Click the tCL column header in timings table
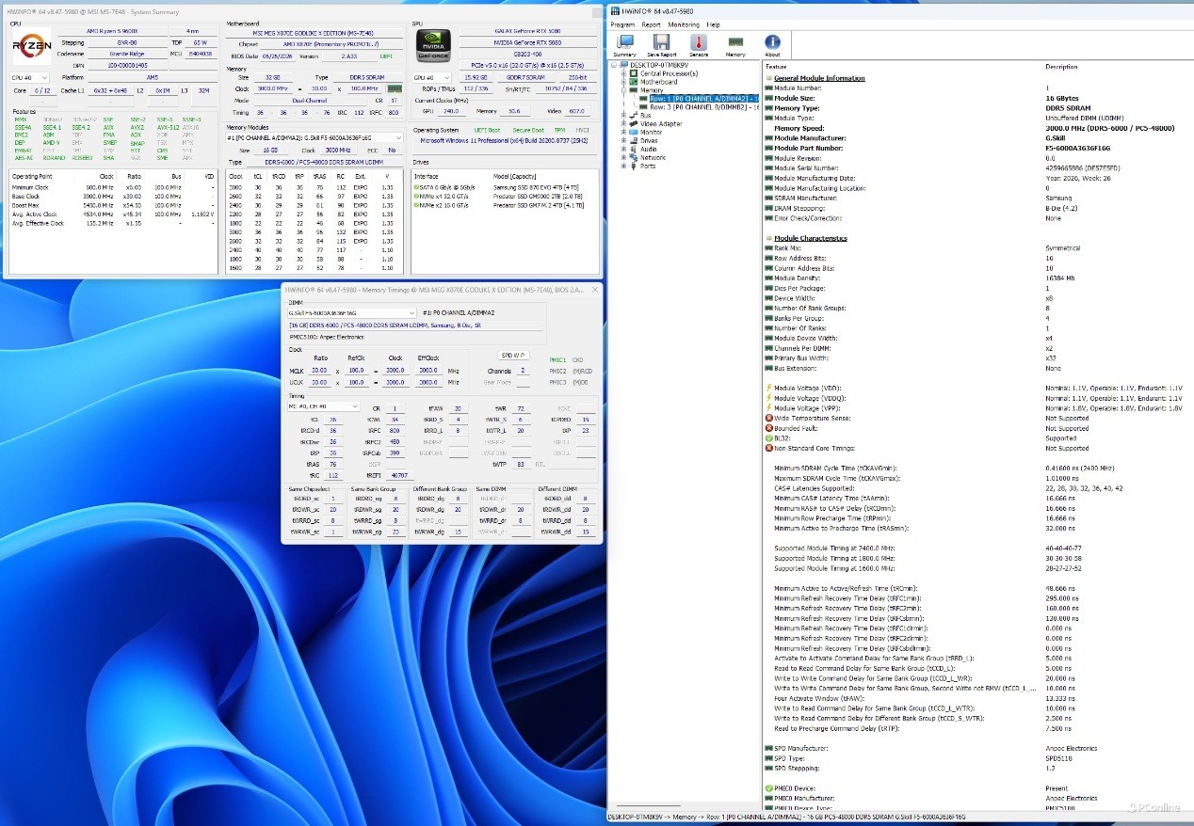 click(259, 176)
